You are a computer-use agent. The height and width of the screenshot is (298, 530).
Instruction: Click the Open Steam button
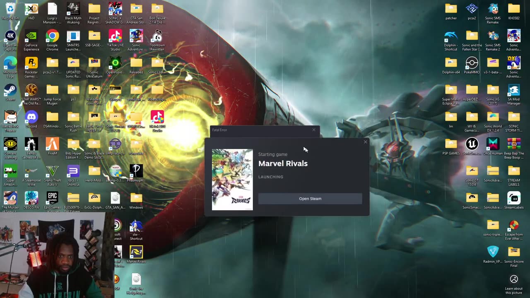pyautogui.click(x=310, y=199)
